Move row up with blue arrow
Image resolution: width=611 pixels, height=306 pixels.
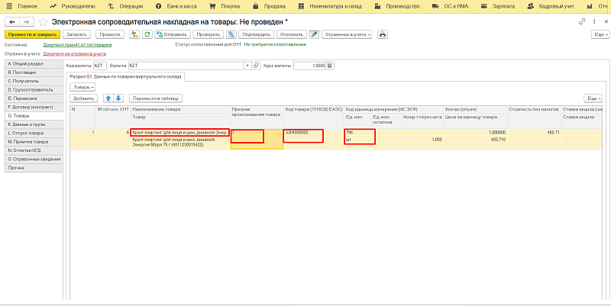pos(108,98)
